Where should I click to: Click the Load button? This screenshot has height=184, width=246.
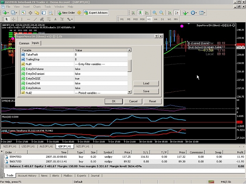[x=146, y=83]
